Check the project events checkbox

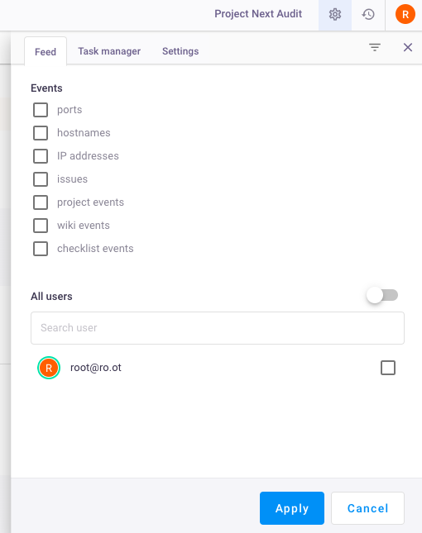41,202
